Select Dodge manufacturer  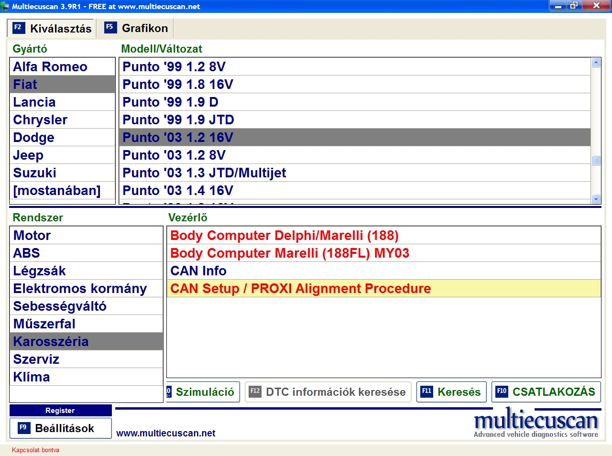pos(63,137)
